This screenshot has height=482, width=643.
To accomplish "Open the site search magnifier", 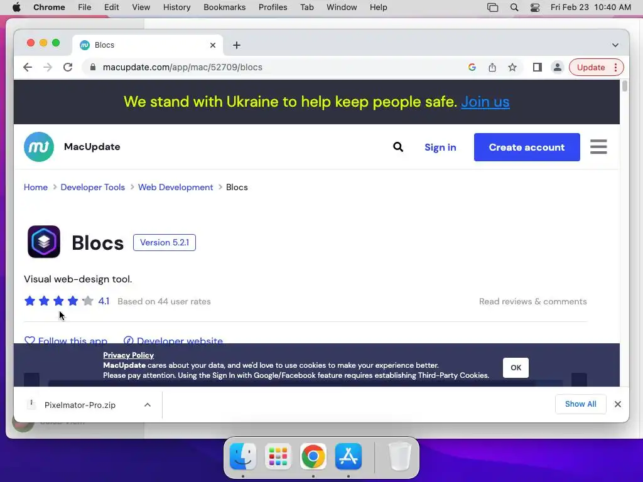I will (397, 147).
